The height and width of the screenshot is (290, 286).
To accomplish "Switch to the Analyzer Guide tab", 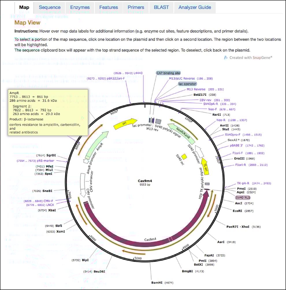I will 195,7.
